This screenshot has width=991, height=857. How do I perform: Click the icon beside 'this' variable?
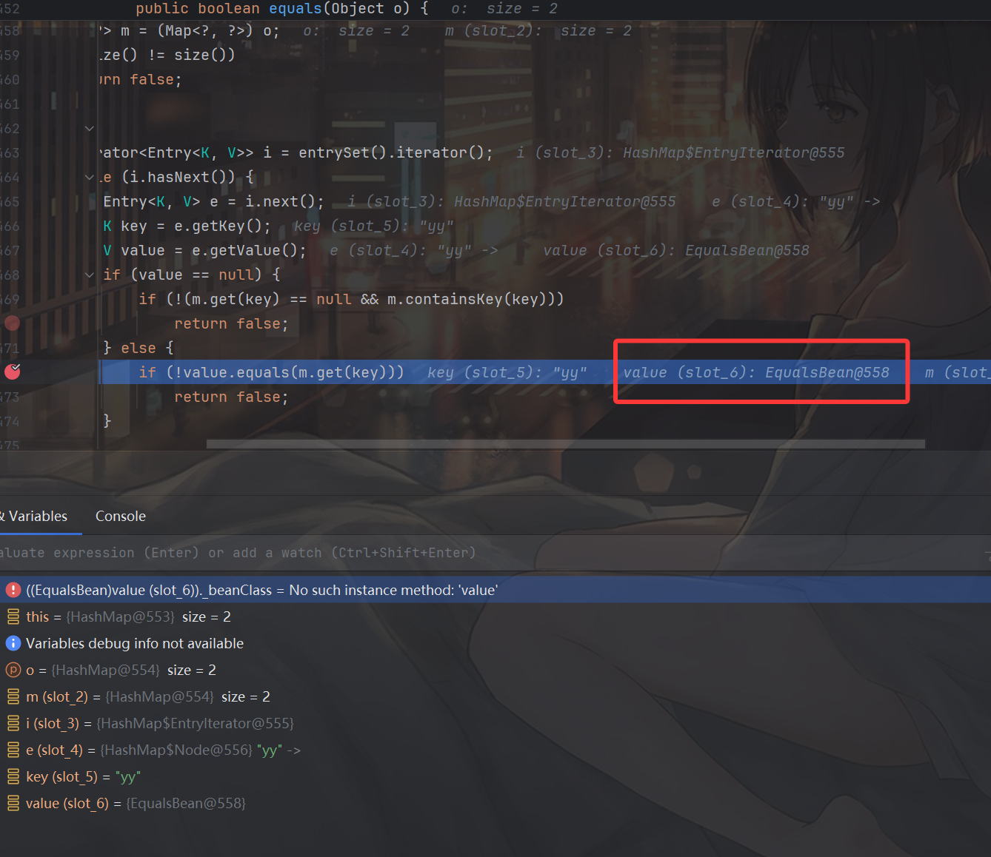point(13,616)
